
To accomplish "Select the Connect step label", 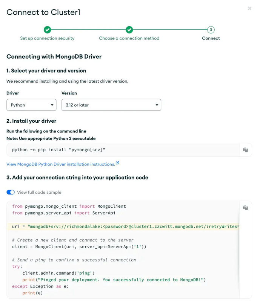I will [211, 38].
